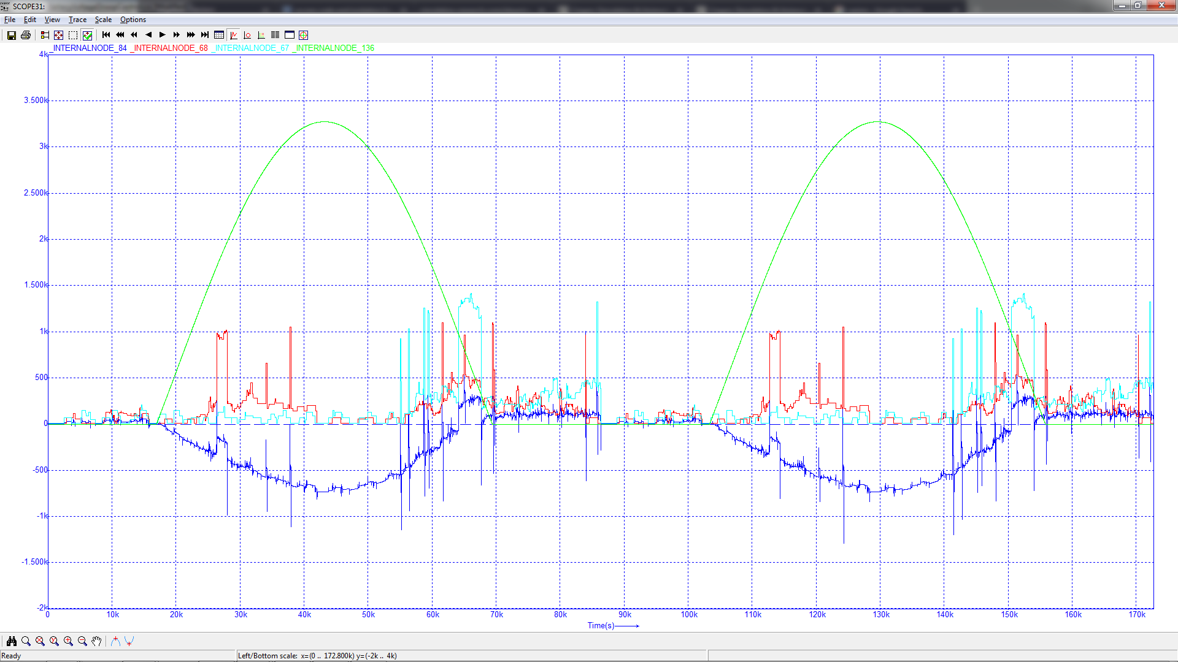Click the first green curve peak near 43k
1178x662 pixels.
325,121
